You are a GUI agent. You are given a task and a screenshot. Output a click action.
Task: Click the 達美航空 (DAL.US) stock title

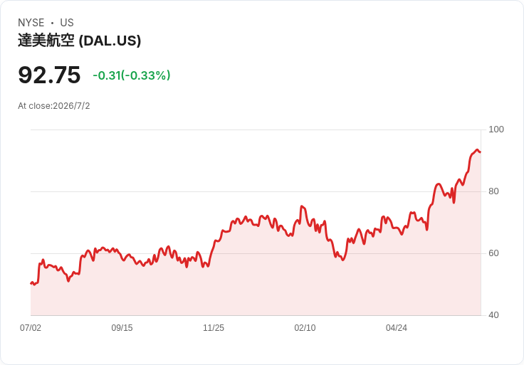point(80,41)
